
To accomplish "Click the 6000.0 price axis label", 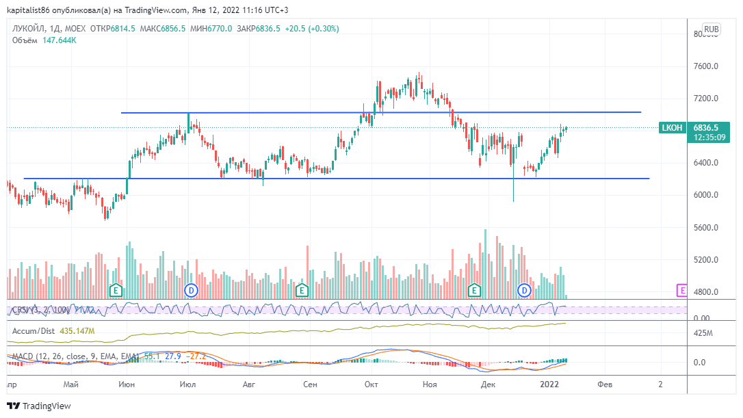I will pos(705,195).
